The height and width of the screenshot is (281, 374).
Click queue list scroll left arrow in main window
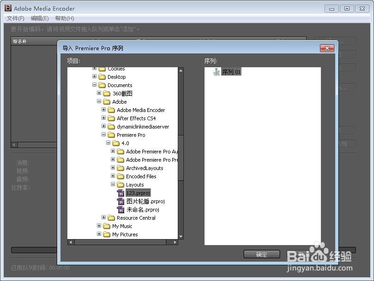tap(14, 145)
